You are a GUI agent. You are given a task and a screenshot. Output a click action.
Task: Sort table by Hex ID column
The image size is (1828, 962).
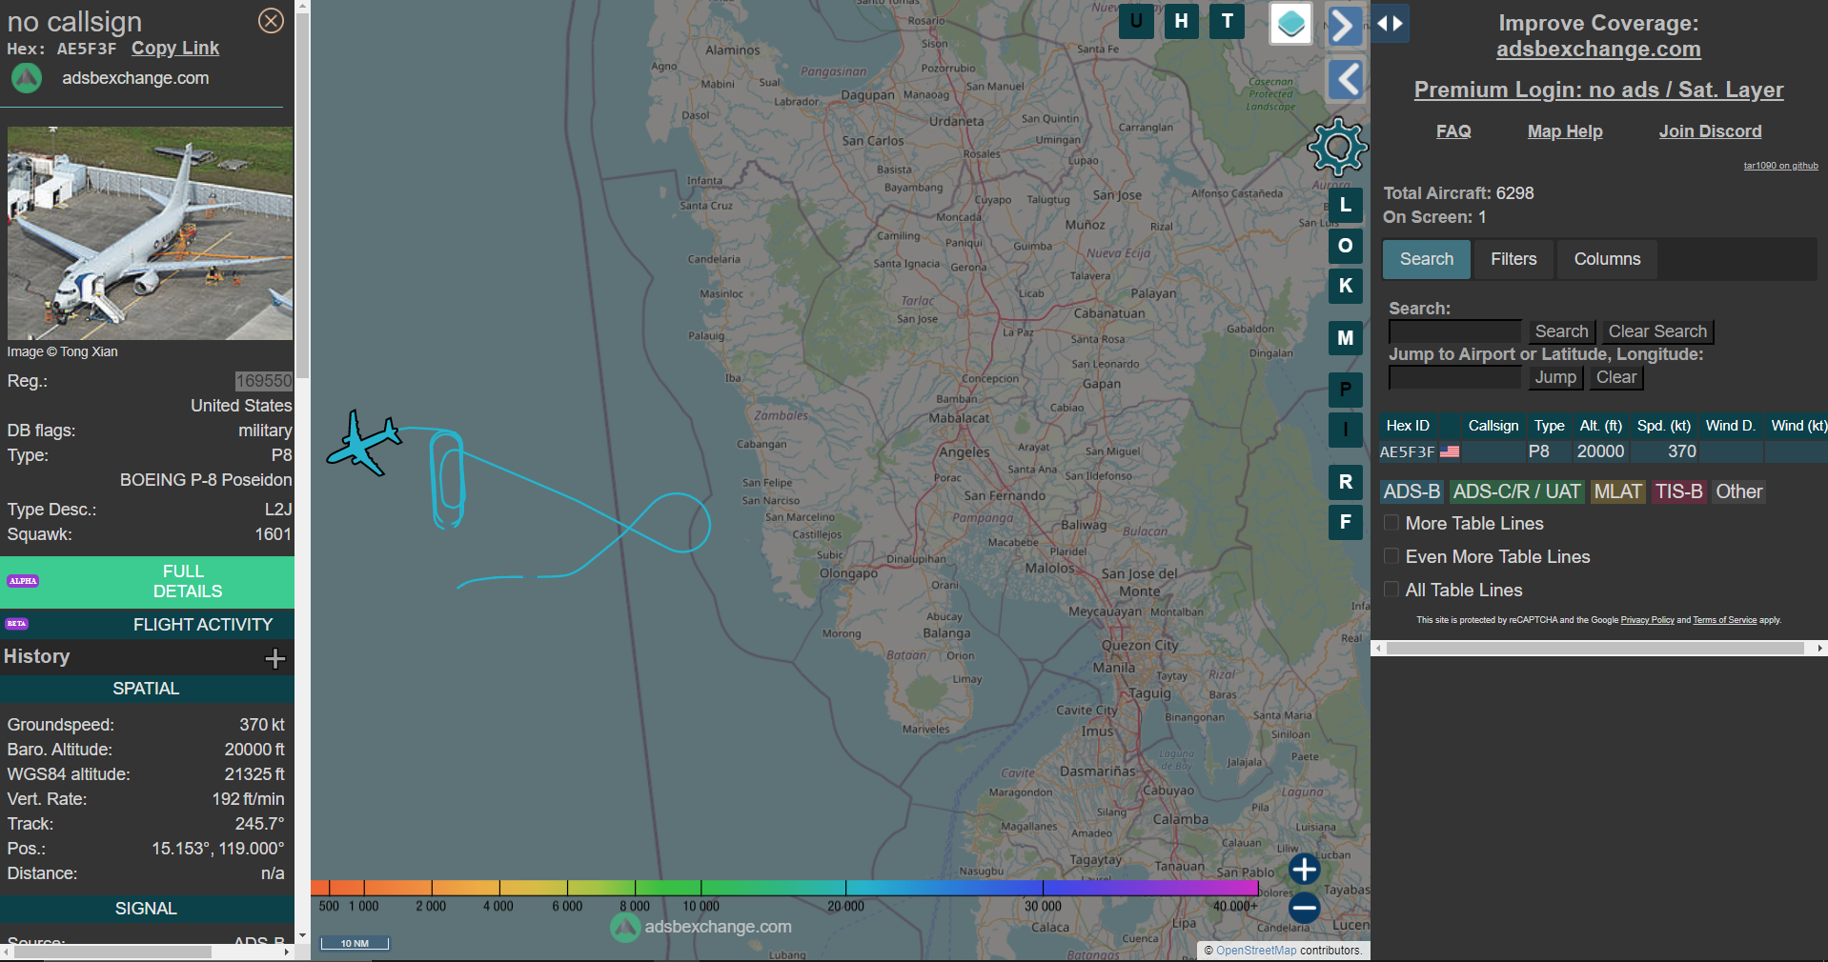click(1408, 426)
